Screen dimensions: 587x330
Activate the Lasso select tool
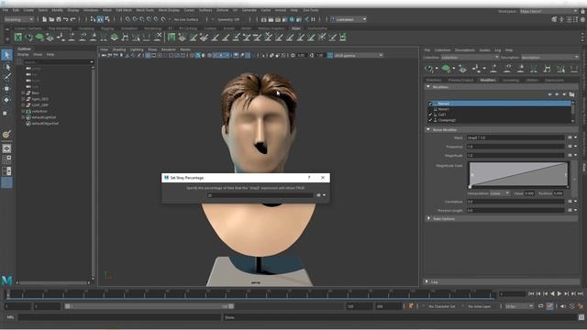tap(6, 67)
